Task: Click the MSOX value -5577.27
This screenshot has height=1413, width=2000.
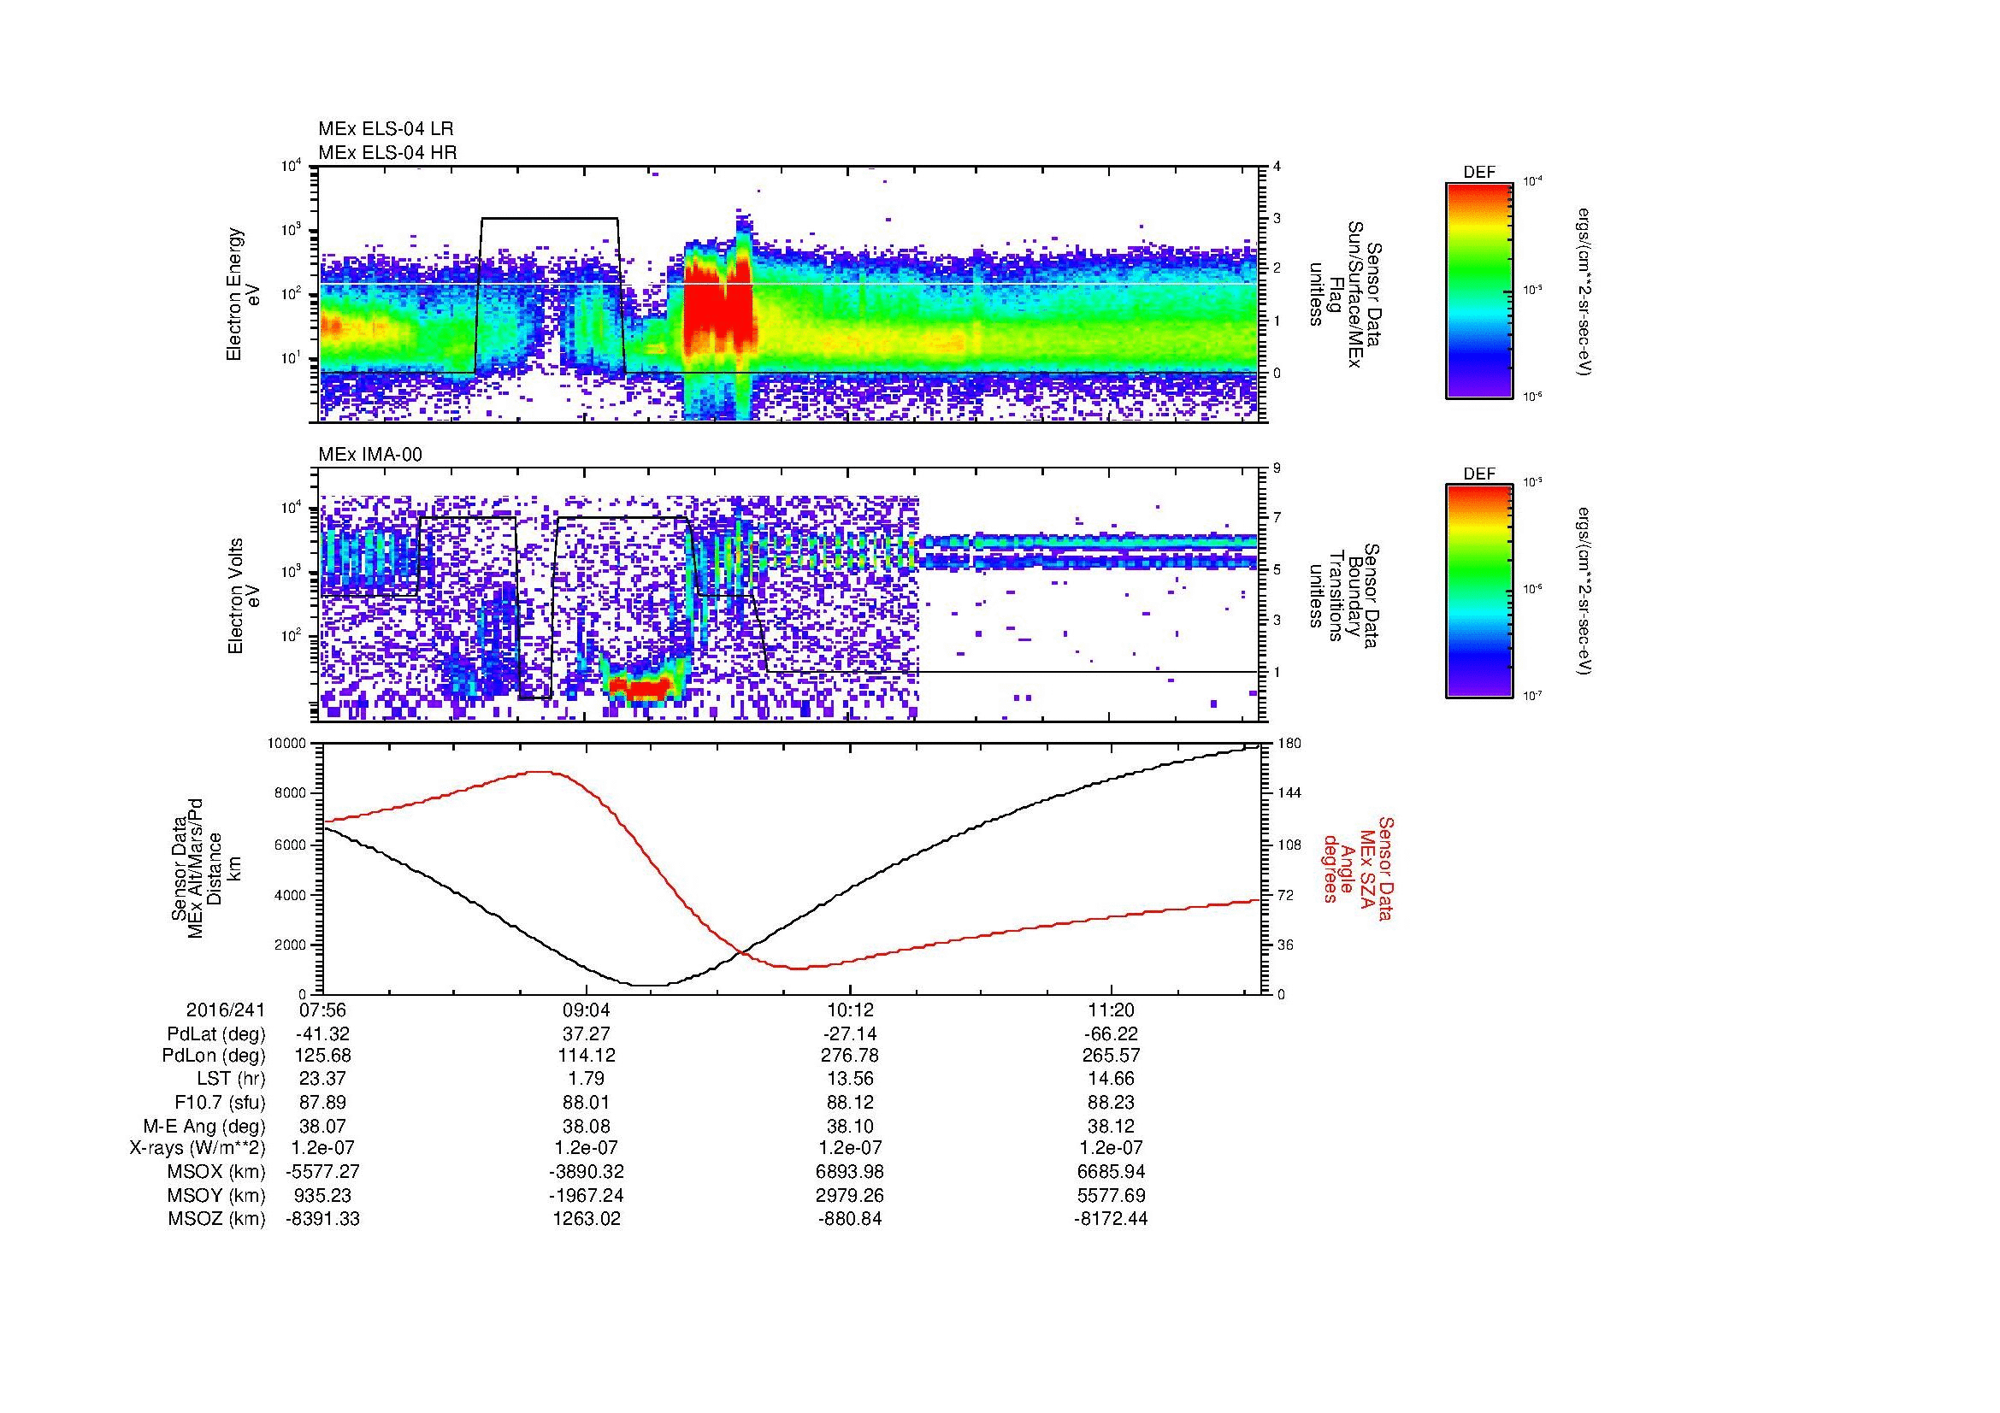Action: point(323,1172)
